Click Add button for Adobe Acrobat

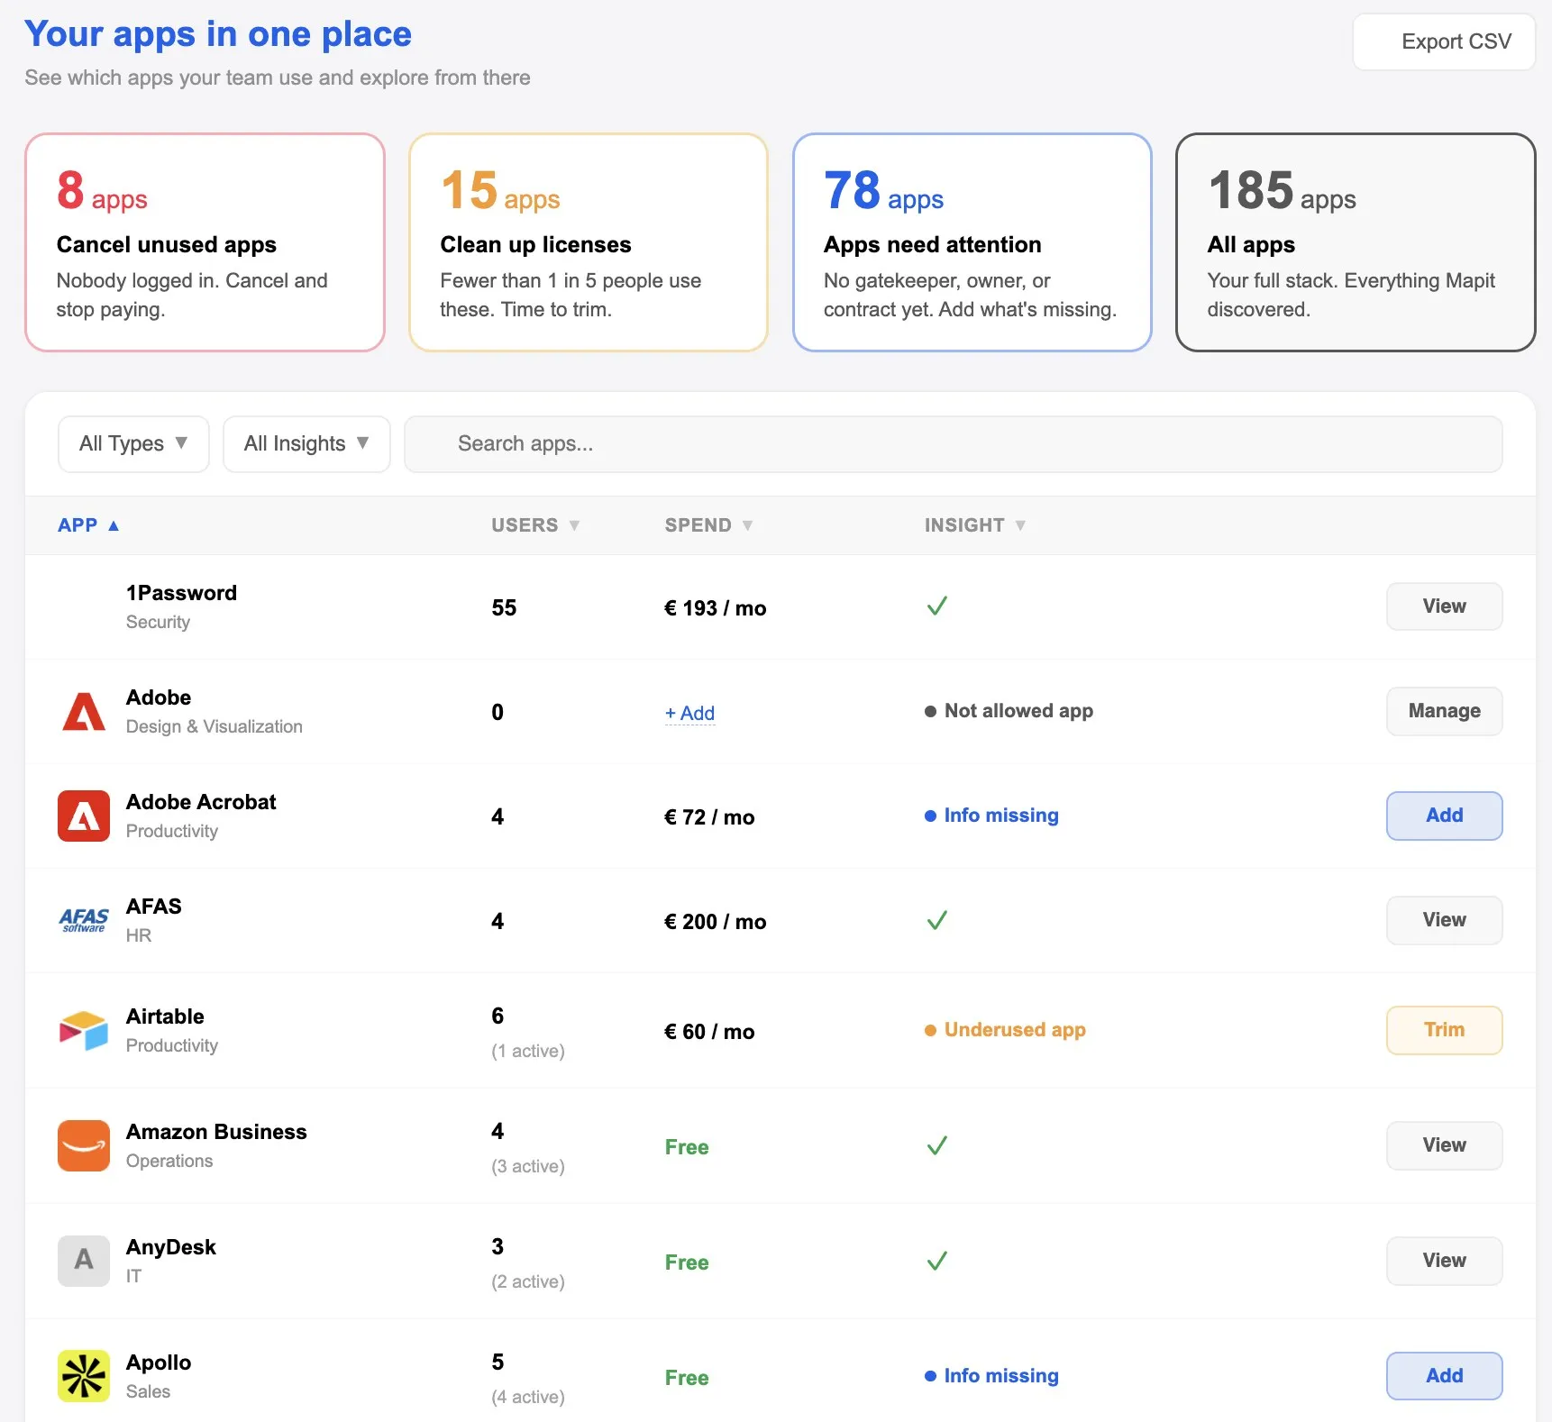pyautogui.click(x=1444, y=816)
